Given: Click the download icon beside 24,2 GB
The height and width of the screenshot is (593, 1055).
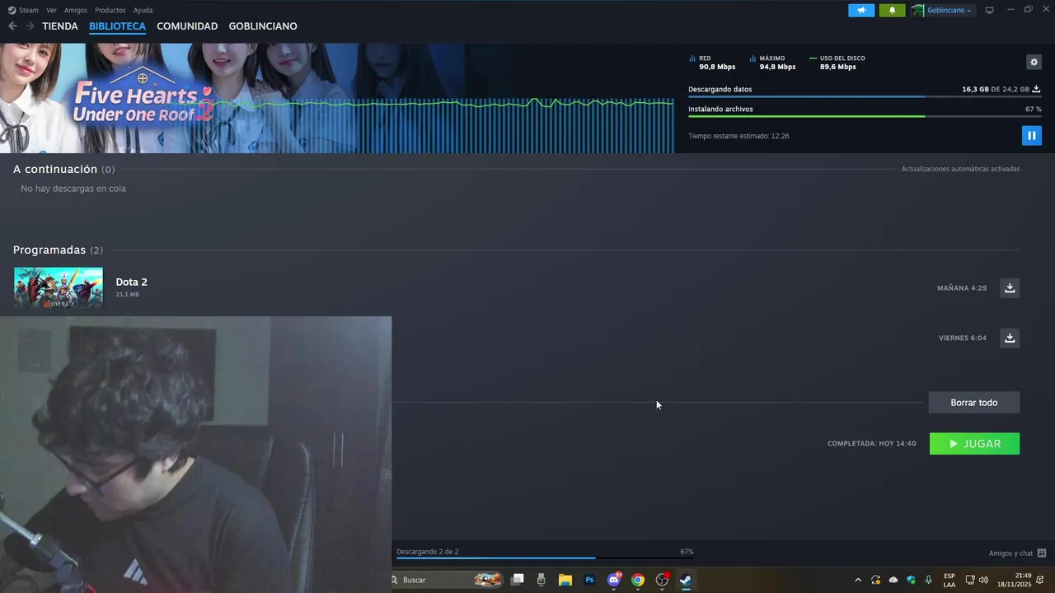Looking at the screenshot, I should pyautogui.click(x=1037, y=89).
